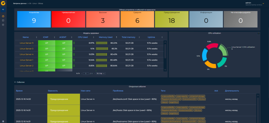
Task: Open the database icon in the sidebar
Action: coord(3,20)
